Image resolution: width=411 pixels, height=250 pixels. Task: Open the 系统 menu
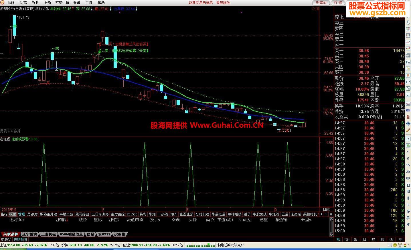(11, 3)
